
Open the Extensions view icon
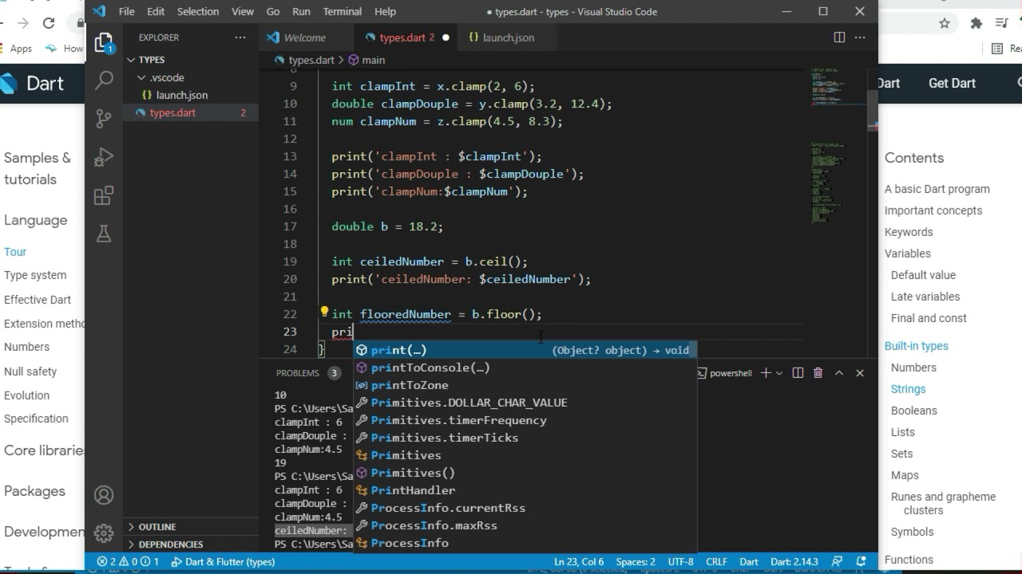point(104,195)
